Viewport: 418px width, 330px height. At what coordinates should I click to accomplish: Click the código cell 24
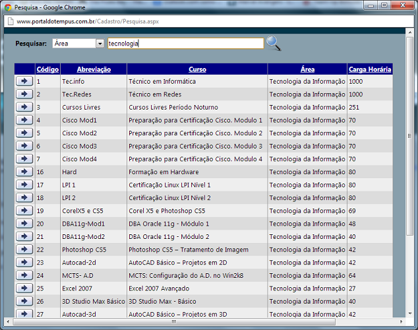click(x=40, y=276)
